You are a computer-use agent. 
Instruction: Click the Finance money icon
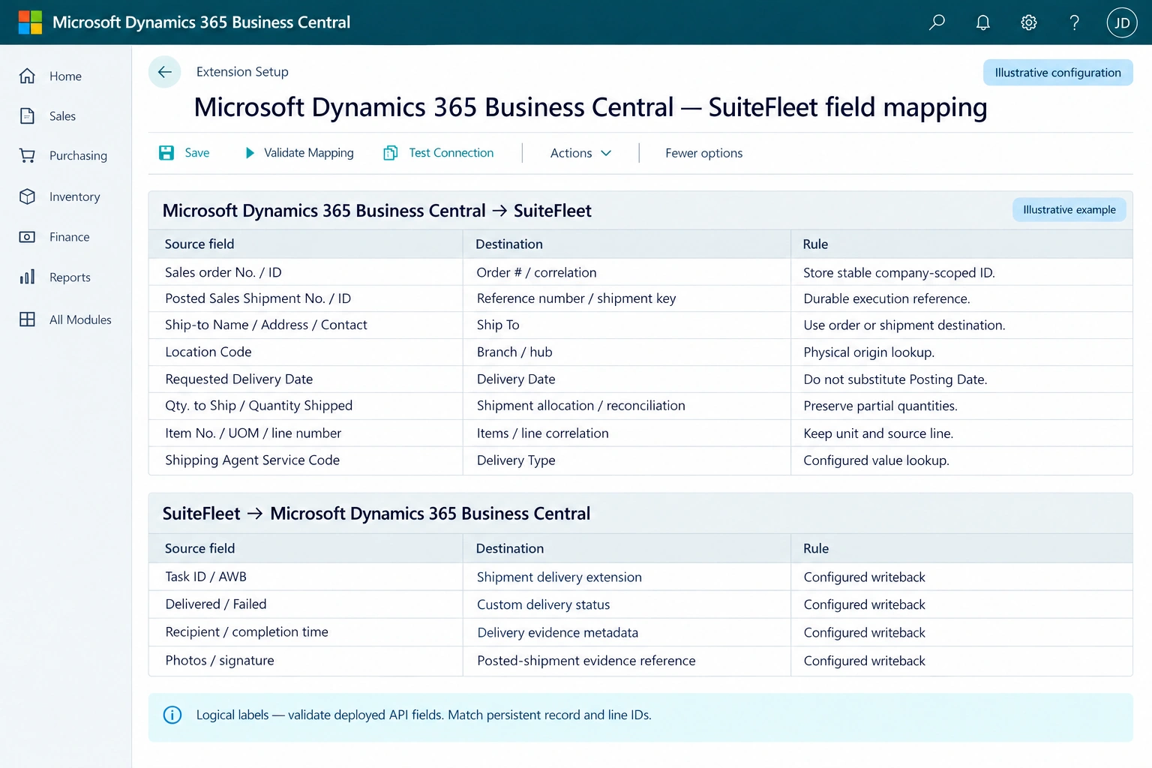coord(27,237)
